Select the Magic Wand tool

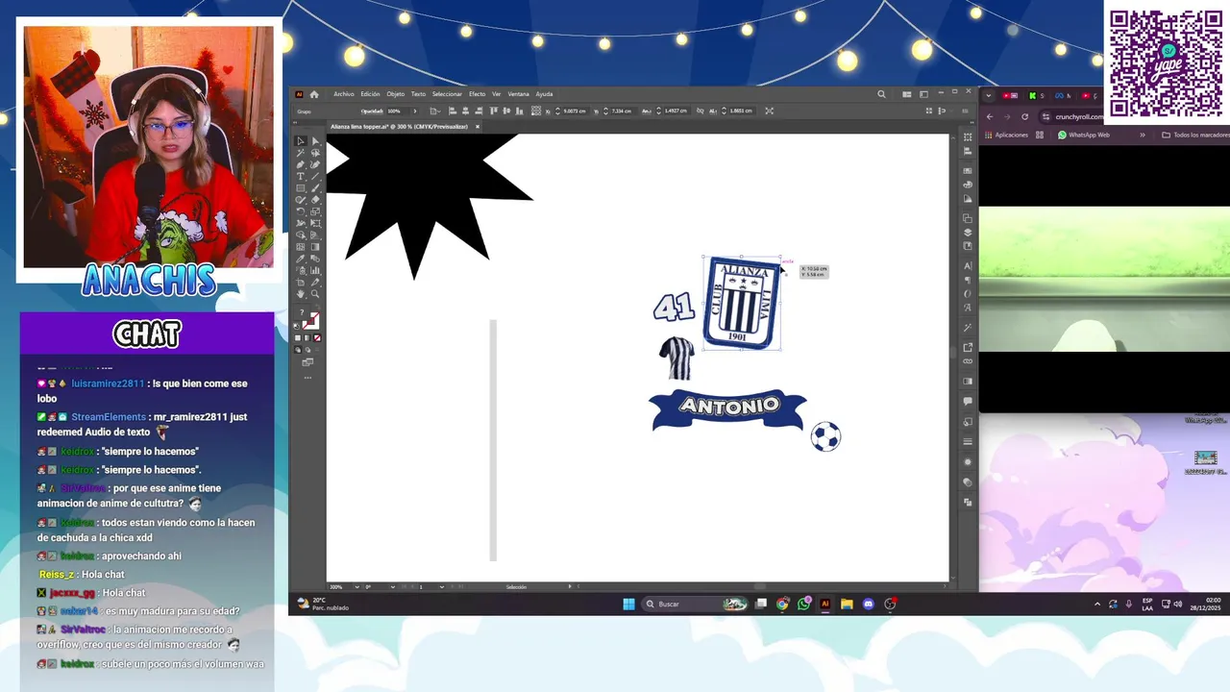[x=301, y=153]
